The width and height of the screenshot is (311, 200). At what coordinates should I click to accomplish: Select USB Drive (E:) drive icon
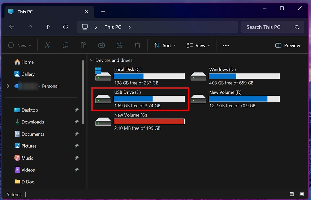(103, 99)
